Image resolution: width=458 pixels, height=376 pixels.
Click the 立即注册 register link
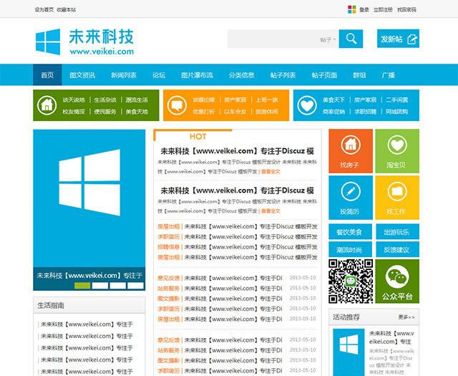(383, 9)
